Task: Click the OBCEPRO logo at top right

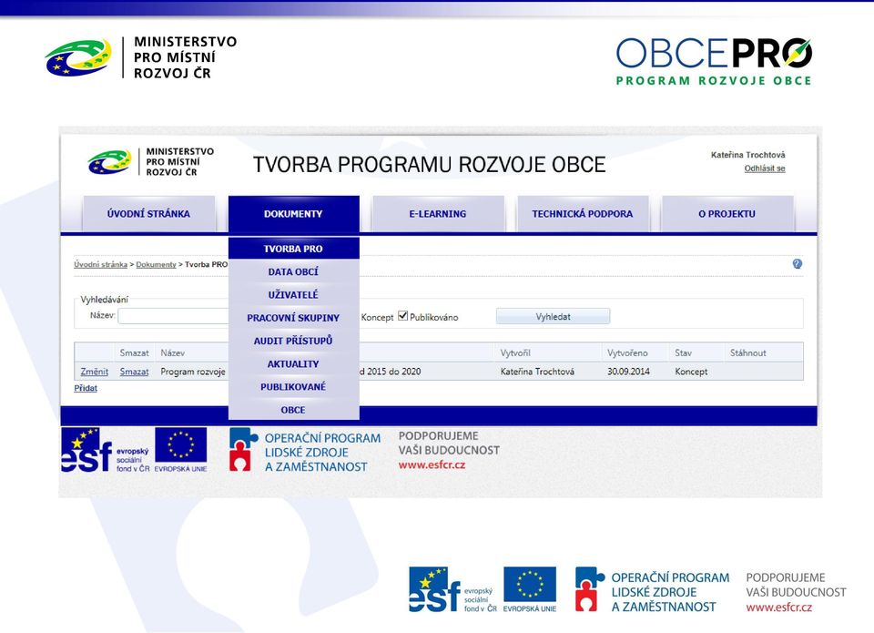Action: point(714,61)
